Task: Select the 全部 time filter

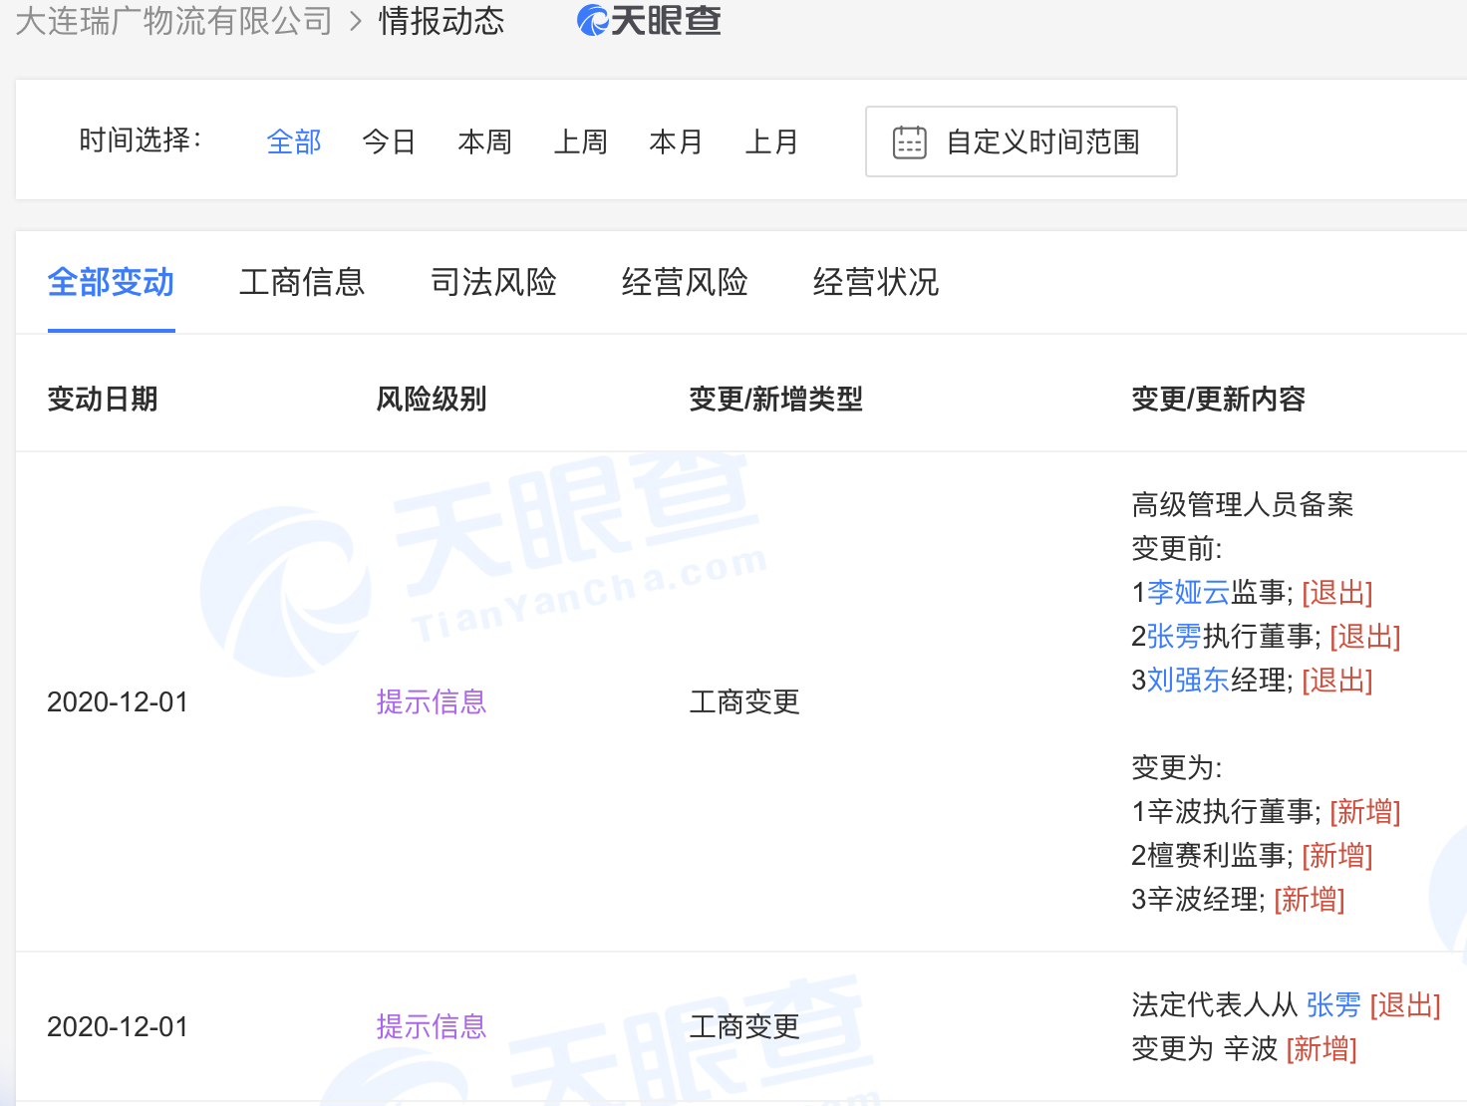Action: (x=294, y=142)
